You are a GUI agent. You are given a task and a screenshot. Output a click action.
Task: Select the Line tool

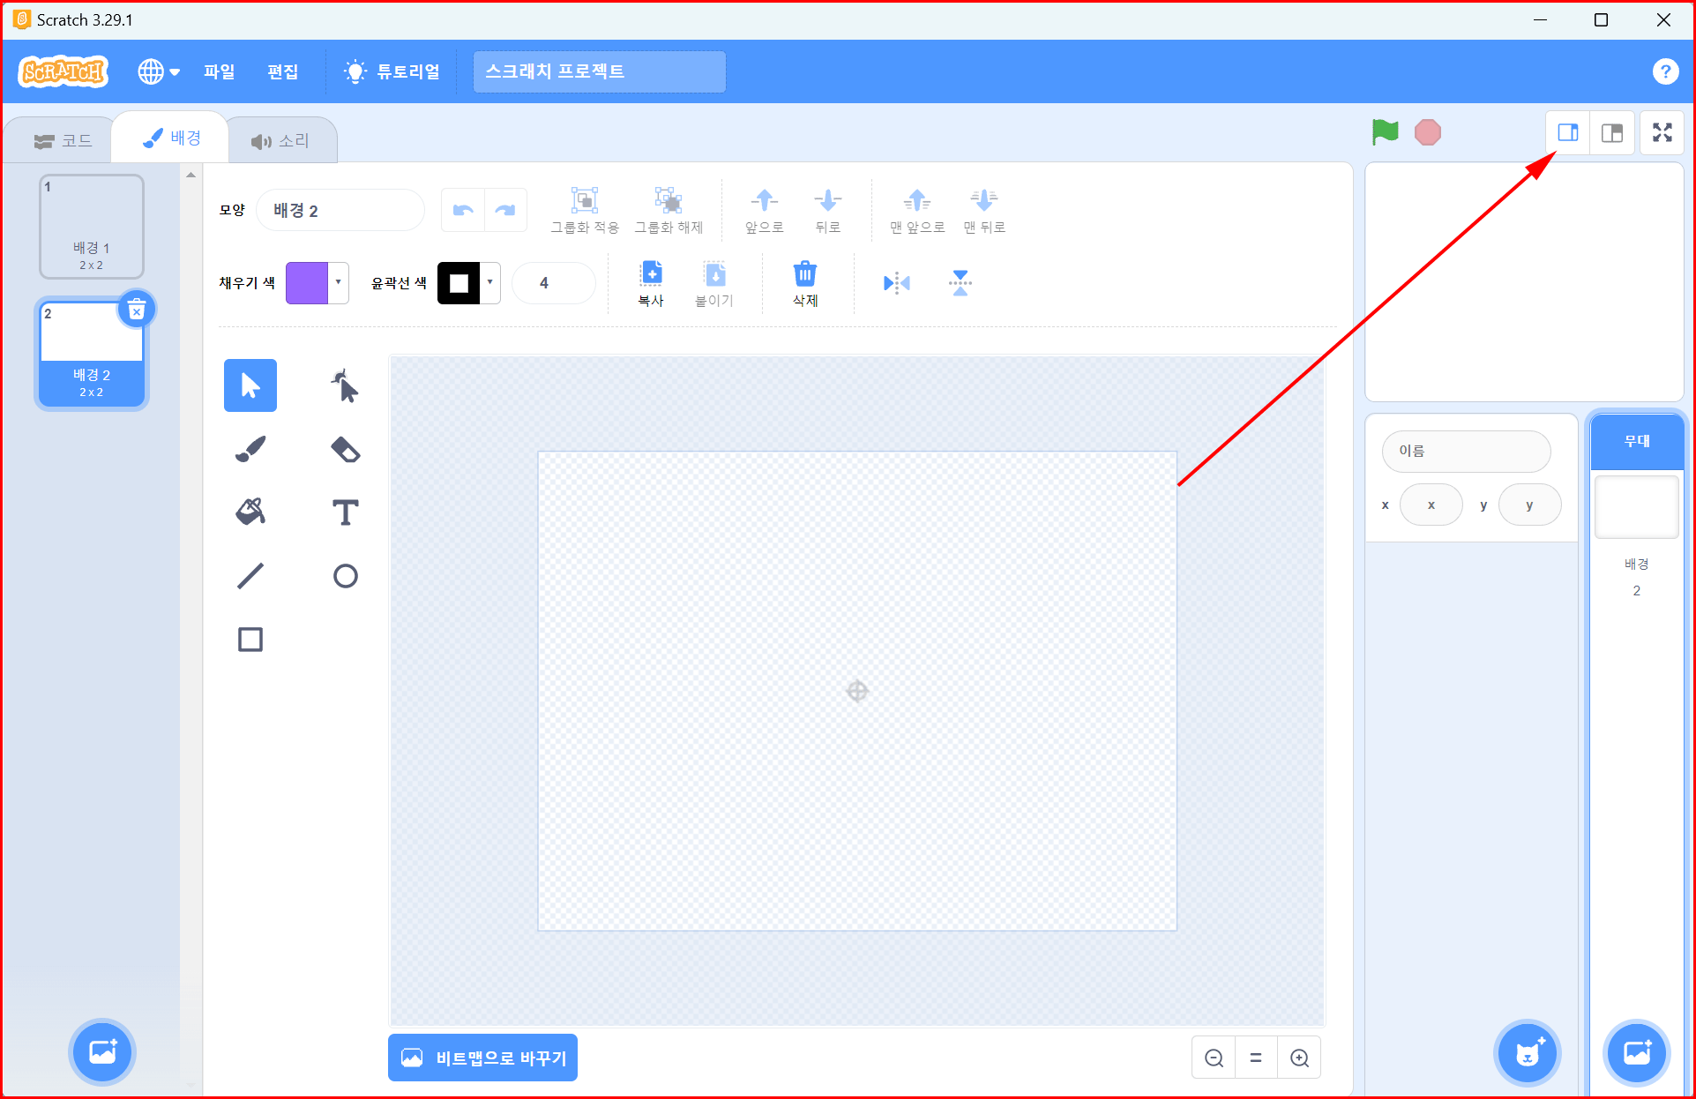click(x=250, y=576)
